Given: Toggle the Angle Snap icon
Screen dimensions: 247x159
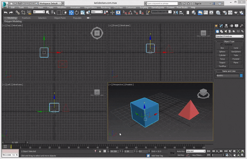Looking at the screenshot, I should point(130,13).
